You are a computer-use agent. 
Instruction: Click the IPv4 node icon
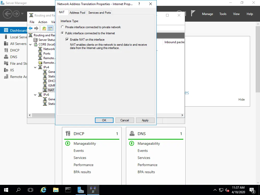[x=40, y=67]
